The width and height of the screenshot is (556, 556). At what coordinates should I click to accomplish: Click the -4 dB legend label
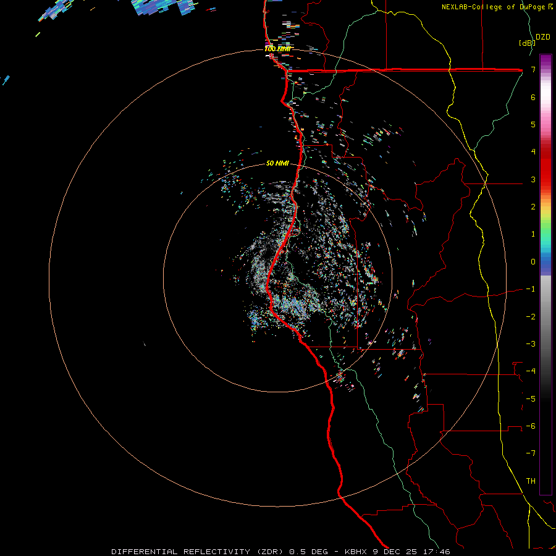pyautogui.click(x=531, y=371)
